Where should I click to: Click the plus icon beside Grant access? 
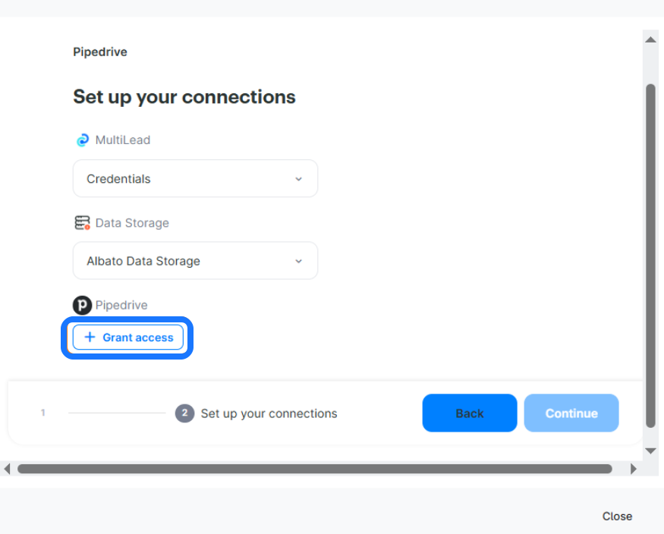point(90,338)
